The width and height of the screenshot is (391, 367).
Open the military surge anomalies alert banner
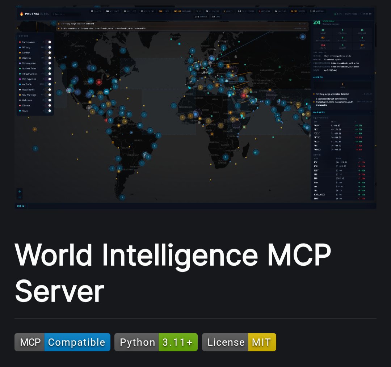[x=182, y=24]
